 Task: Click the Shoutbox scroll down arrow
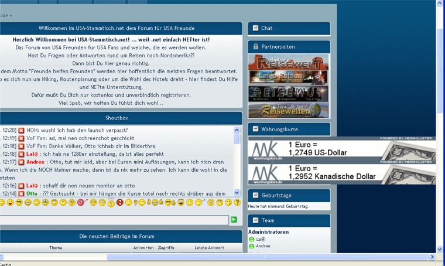tap(237, 193)
